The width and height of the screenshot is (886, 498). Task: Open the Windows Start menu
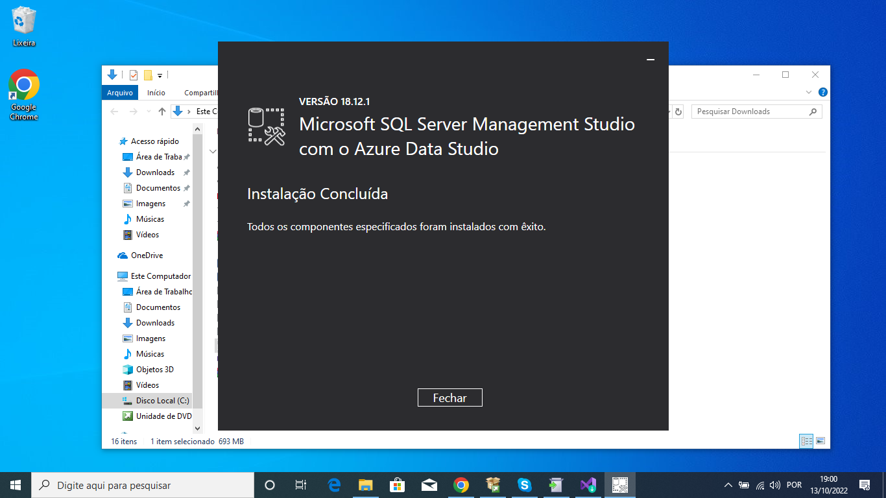tap(16, 485)
